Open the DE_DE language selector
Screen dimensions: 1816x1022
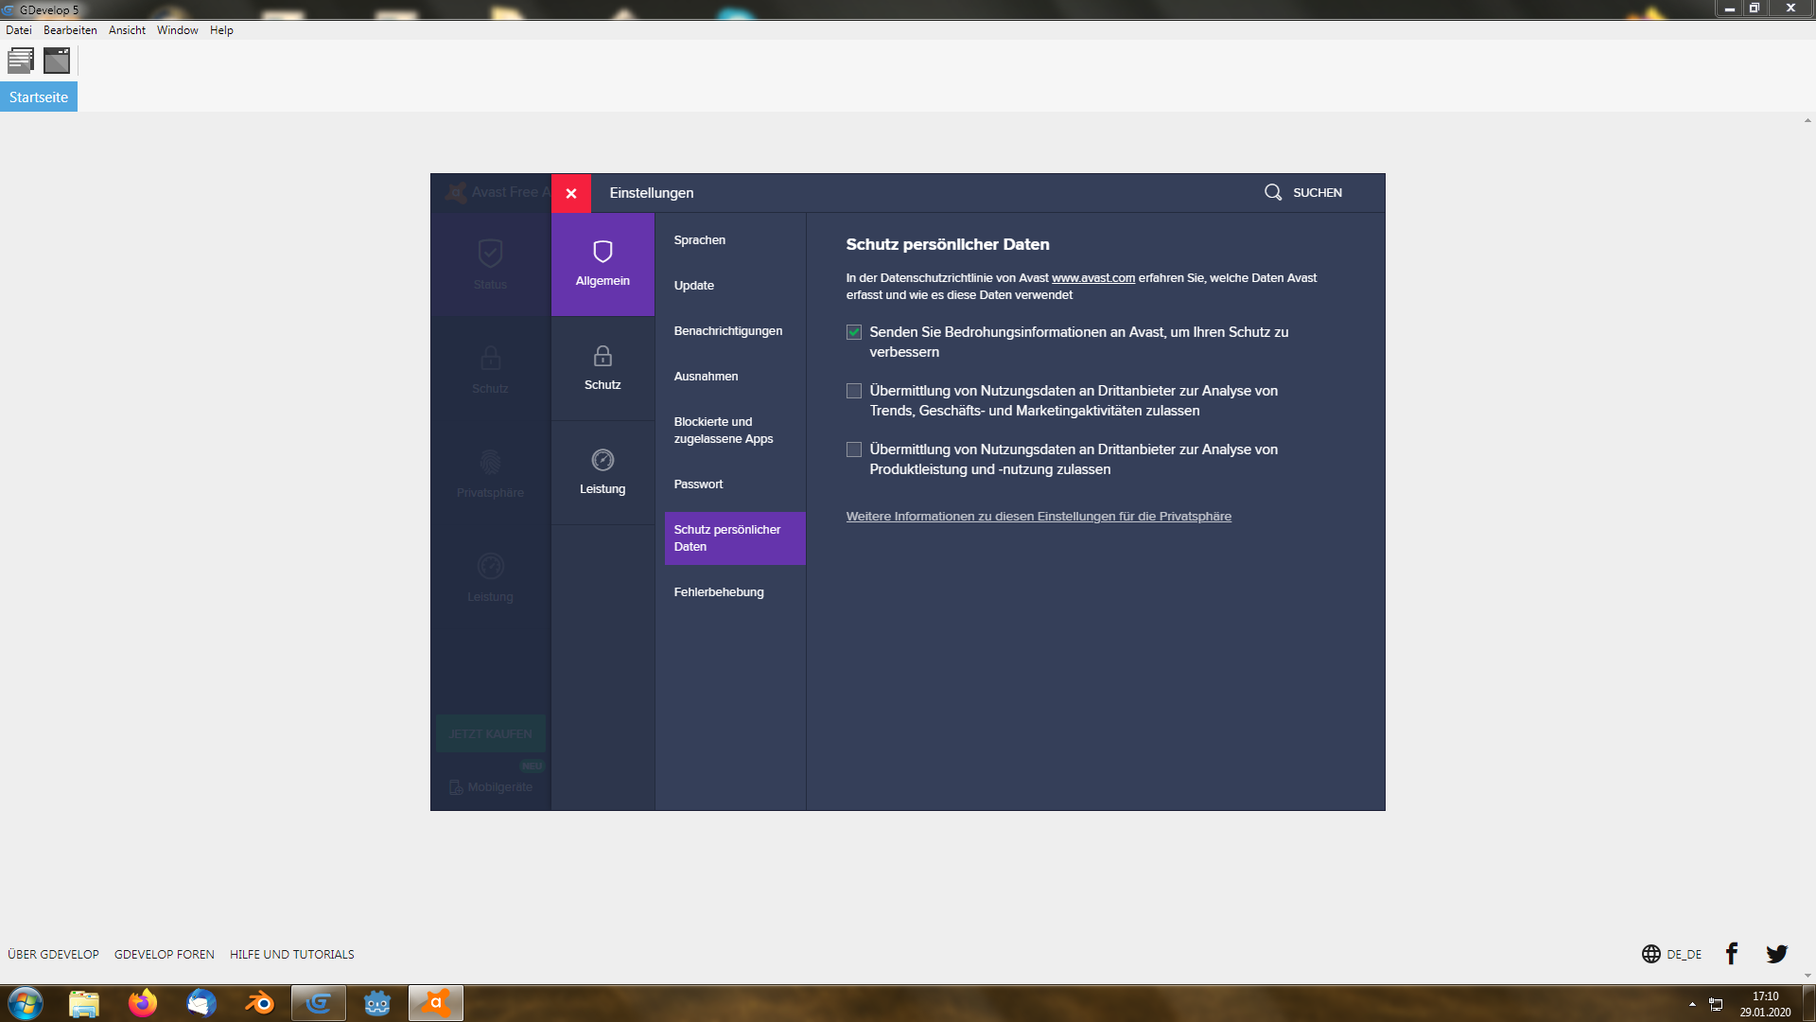coord(1671,954)
